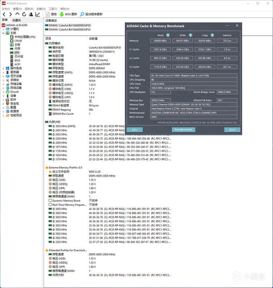Click the Start Benchmark button

[183, 130]
